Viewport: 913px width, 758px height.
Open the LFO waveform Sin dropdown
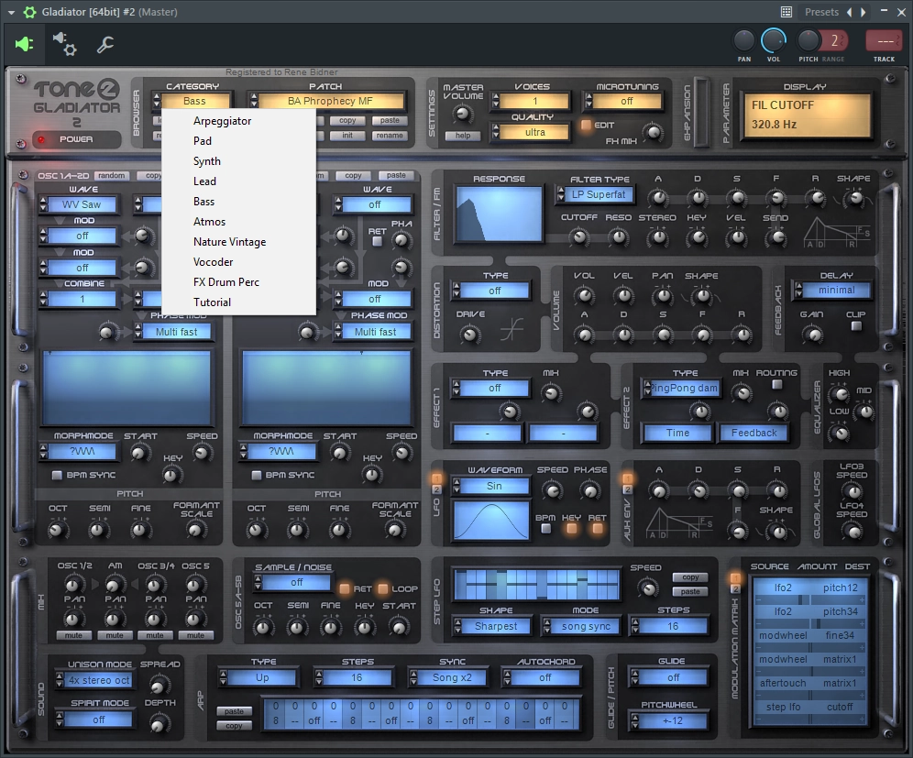pos(490,486)
